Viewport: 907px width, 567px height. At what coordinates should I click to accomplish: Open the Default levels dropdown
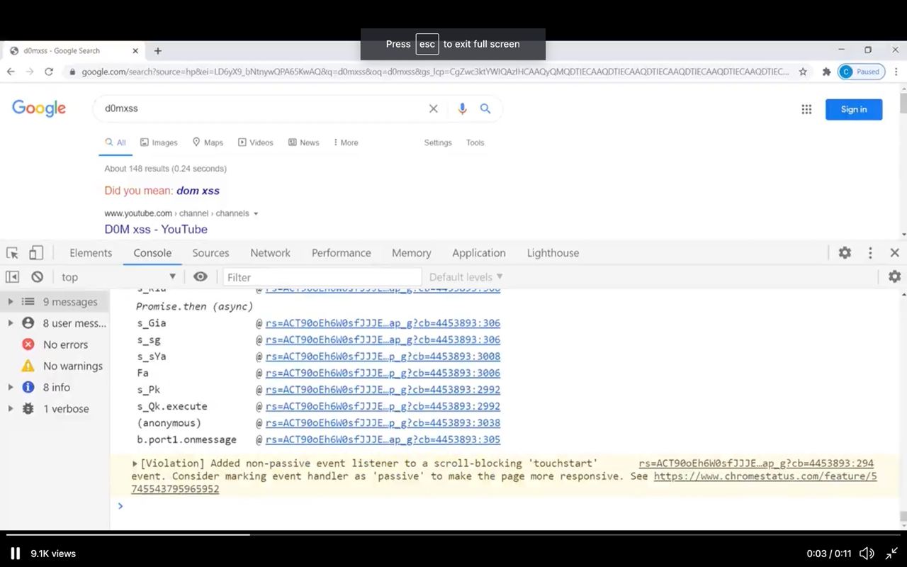tap(466, 277)
